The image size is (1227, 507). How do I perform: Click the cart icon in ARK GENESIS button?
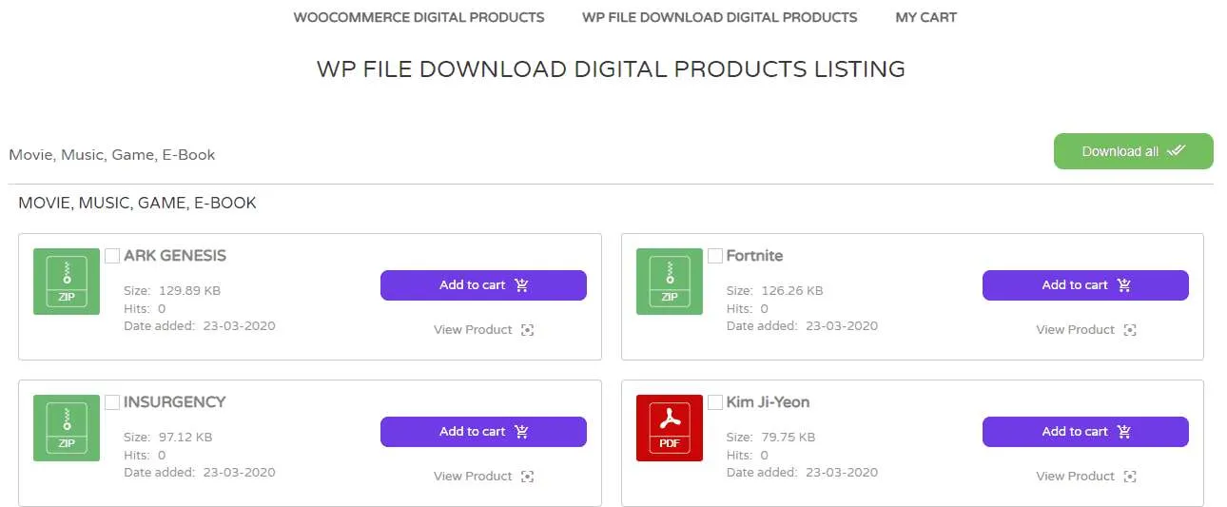coord(521,285)
